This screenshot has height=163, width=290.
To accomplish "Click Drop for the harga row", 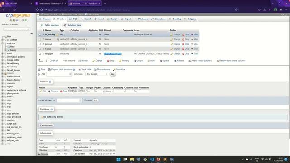I will tap(185, 49).
